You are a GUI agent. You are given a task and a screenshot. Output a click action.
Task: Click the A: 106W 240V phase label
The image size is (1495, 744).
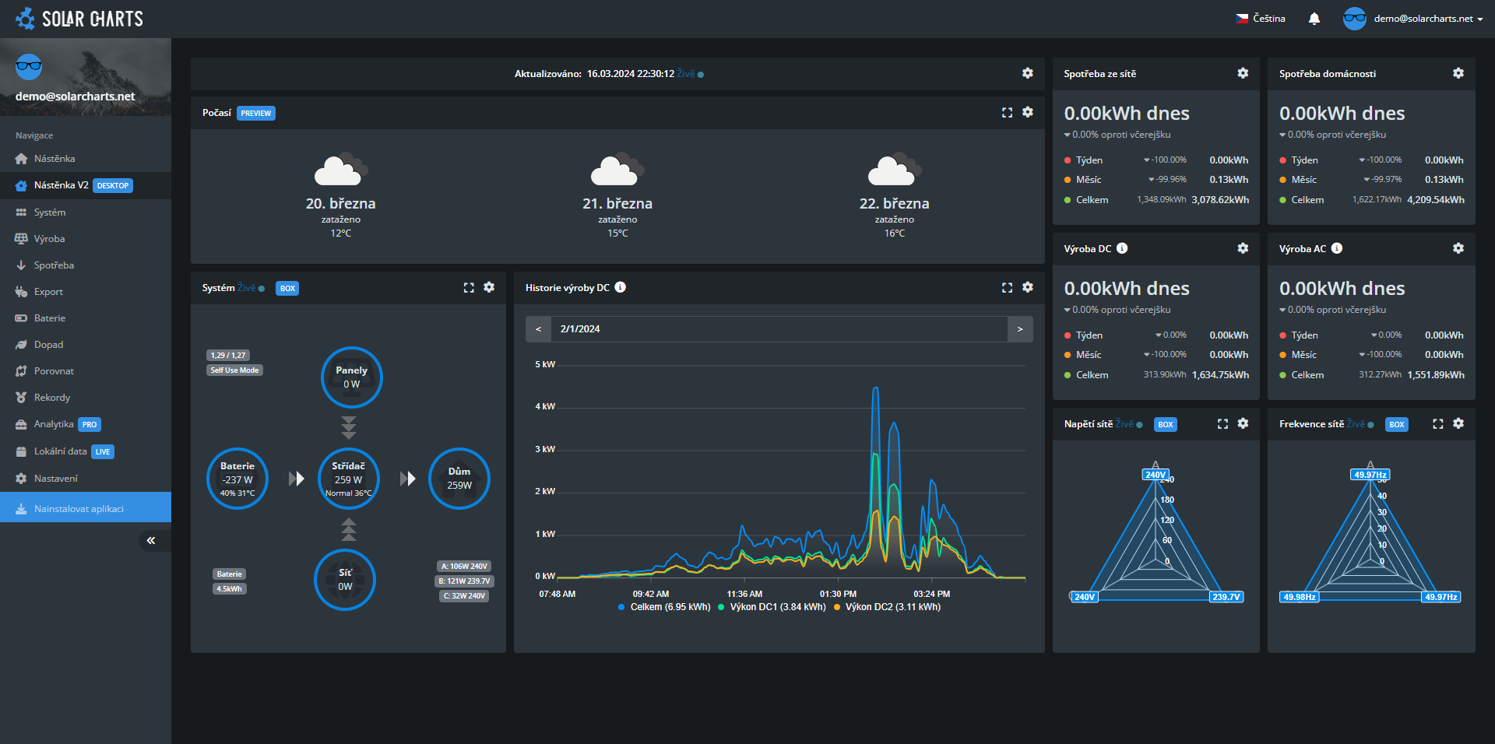(465, 567)
